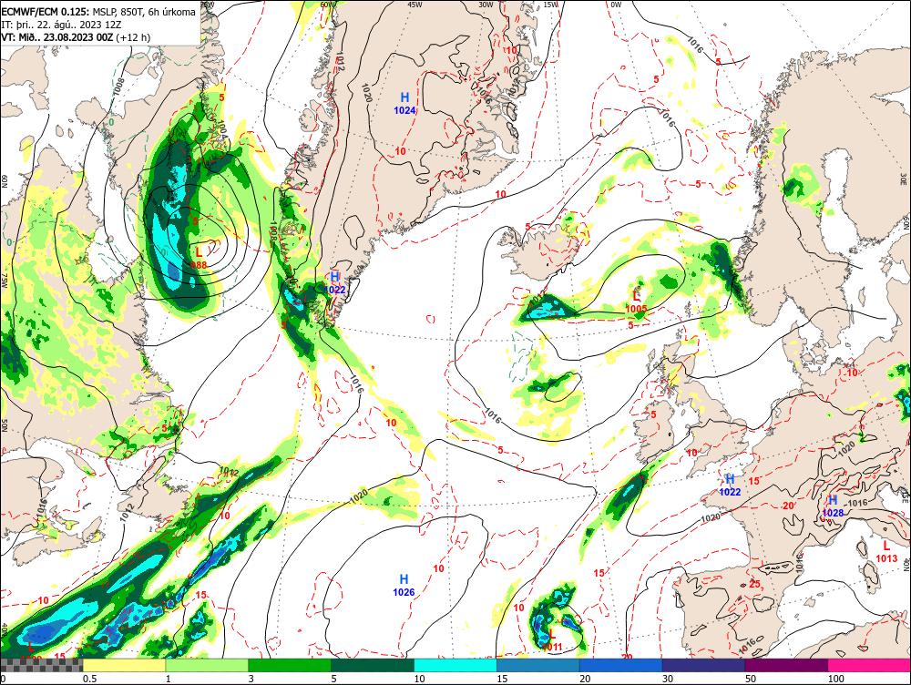Click the 45W longitude label

pos(415,5)
